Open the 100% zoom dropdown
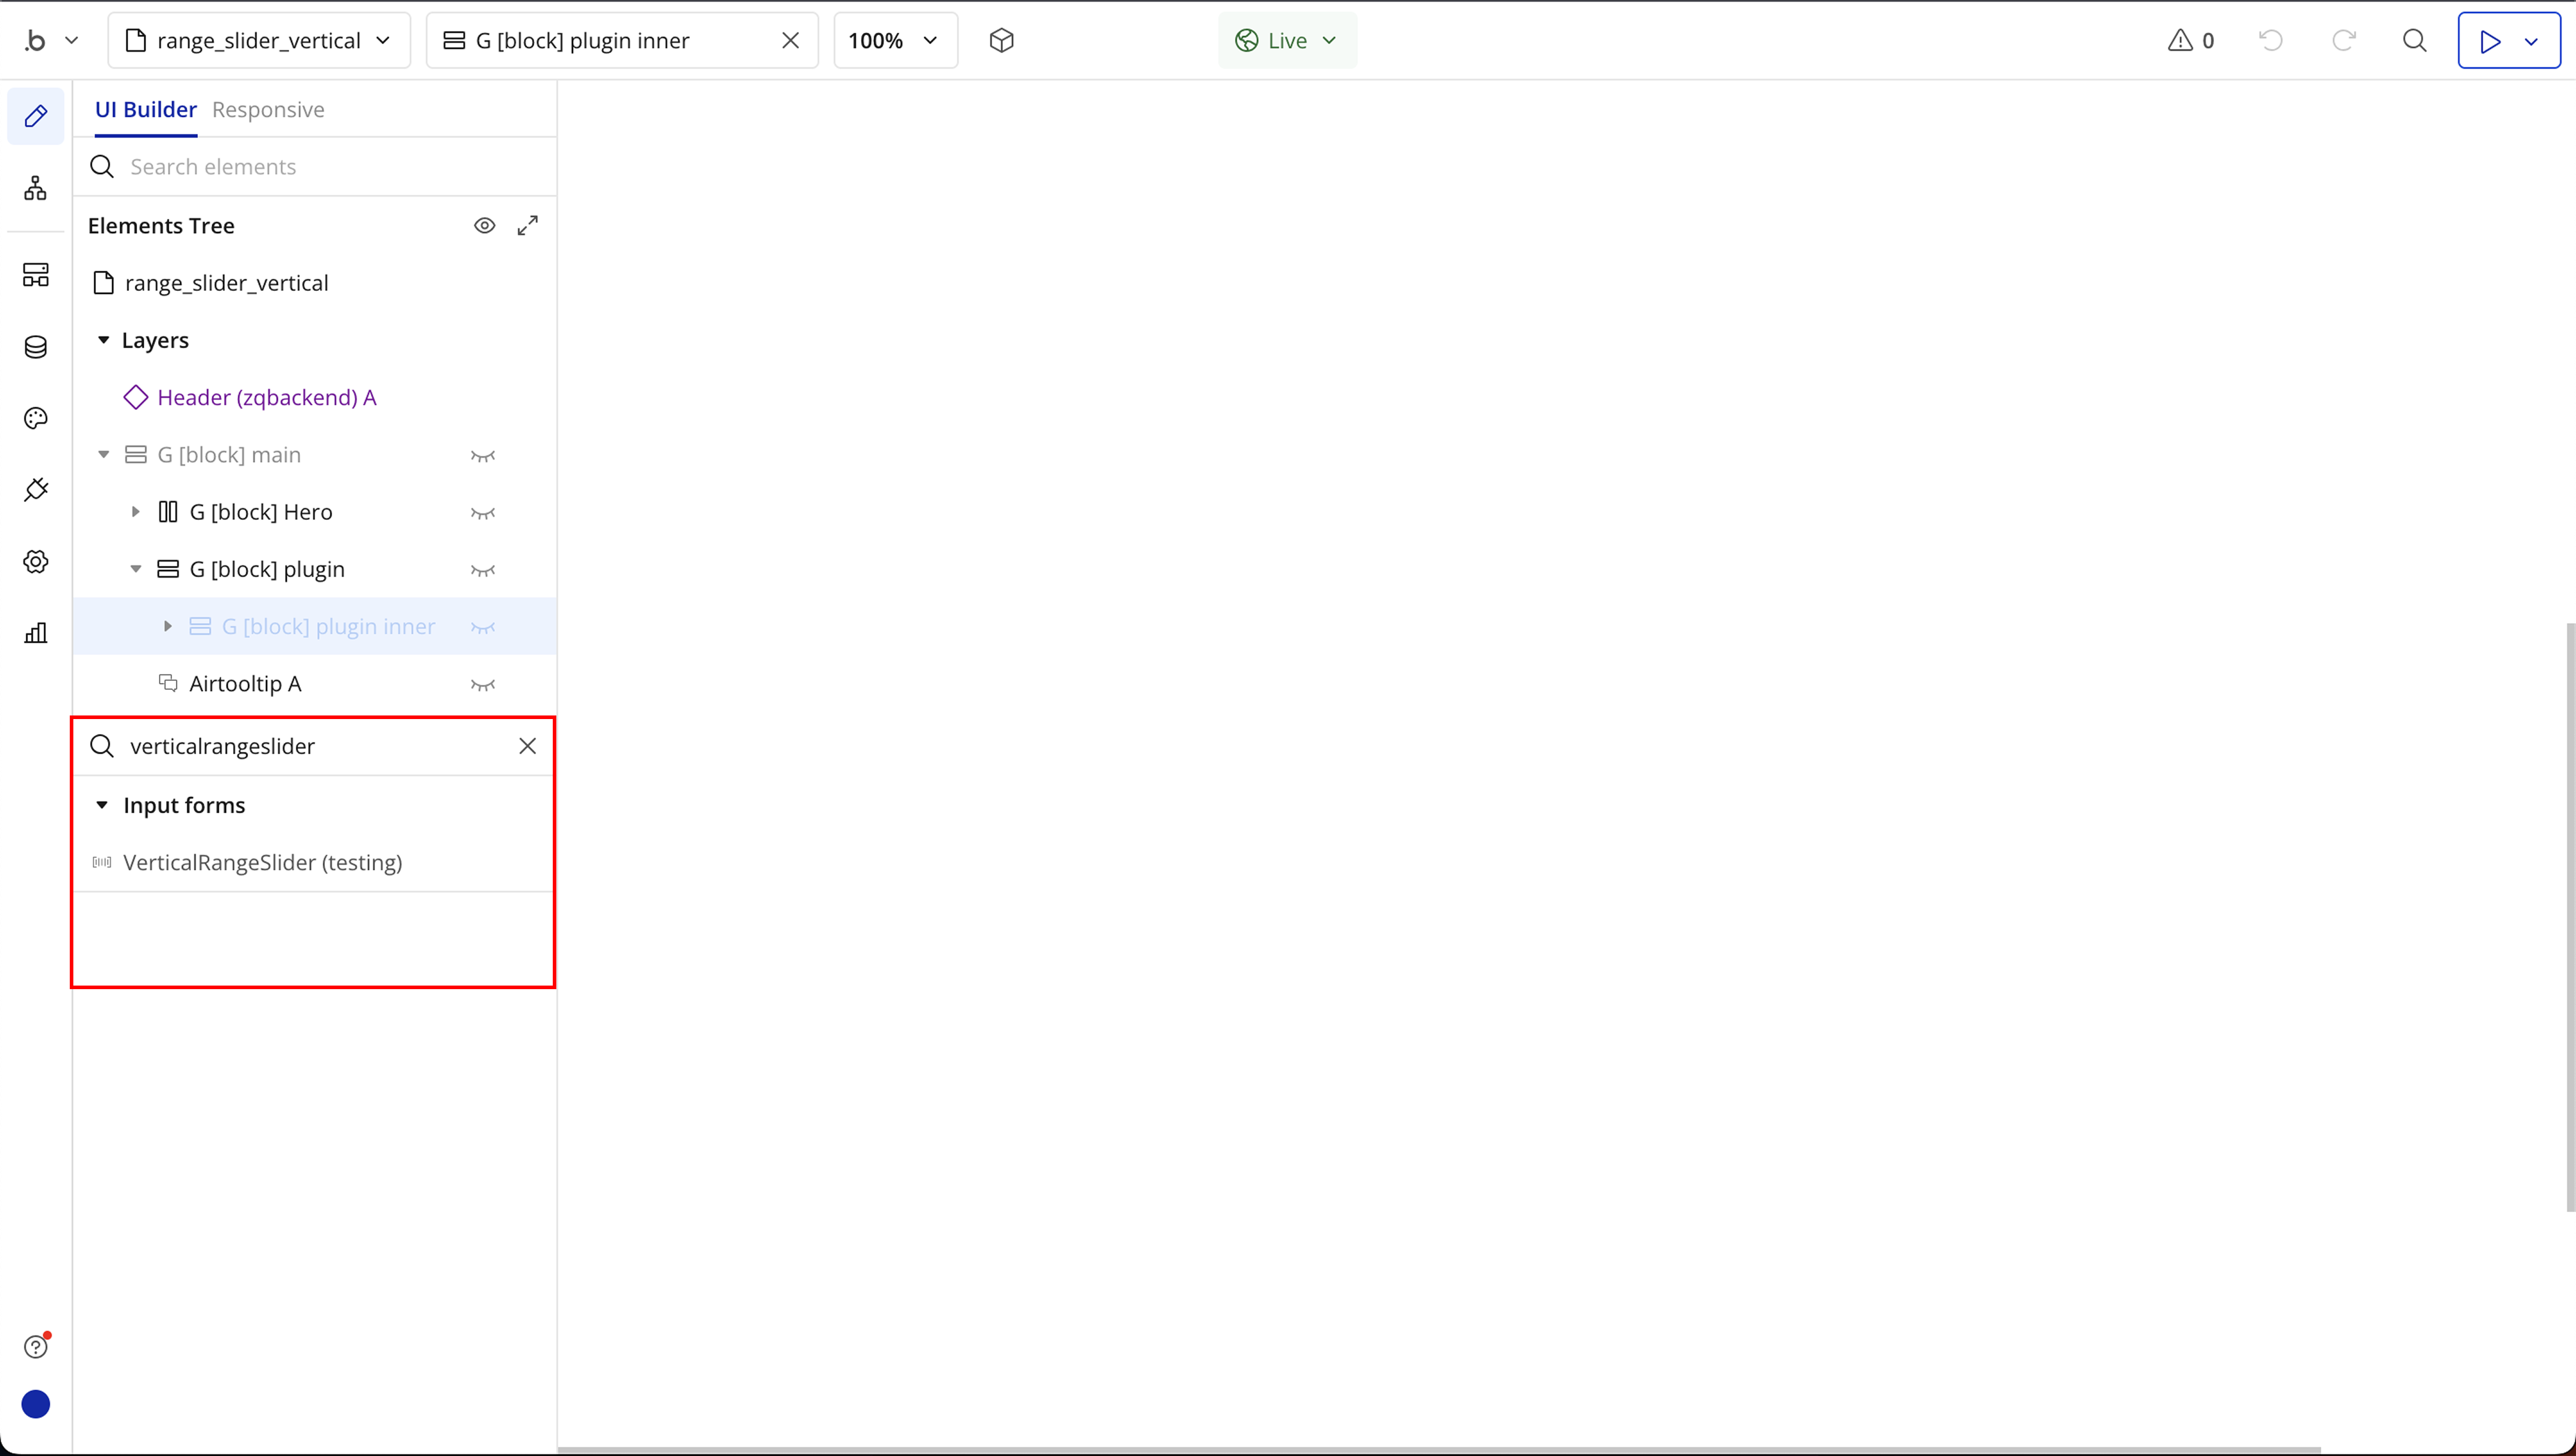Screen dimensions: 2576x1456 click(894, 40)
